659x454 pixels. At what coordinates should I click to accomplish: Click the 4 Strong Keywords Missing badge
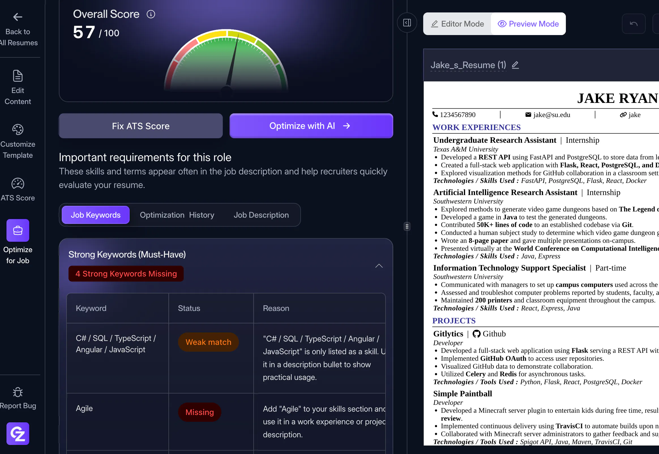[126, 274]
